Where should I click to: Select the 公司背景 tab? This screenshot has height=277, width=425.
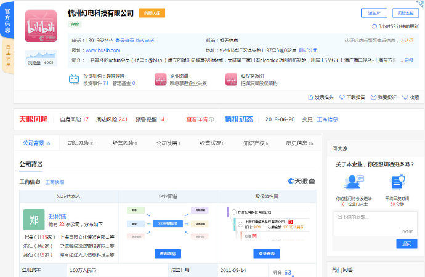click(36, 143)
